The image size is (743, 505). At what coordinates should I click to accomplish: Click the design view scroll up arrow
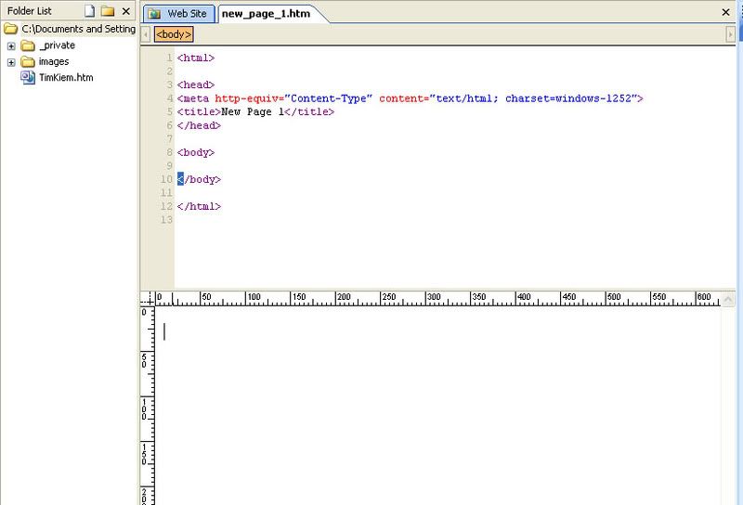tap(728, 299)
